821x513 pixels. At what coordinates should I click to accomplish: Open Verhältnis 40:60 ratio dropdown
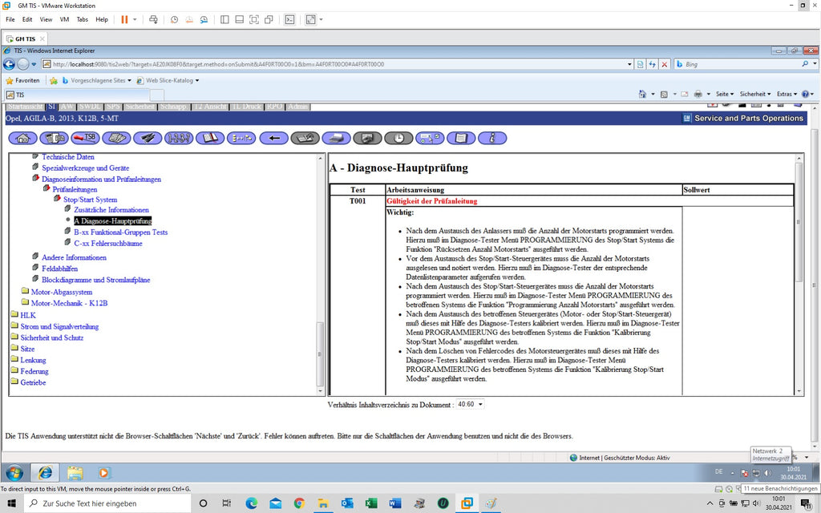tap(470, 404)
